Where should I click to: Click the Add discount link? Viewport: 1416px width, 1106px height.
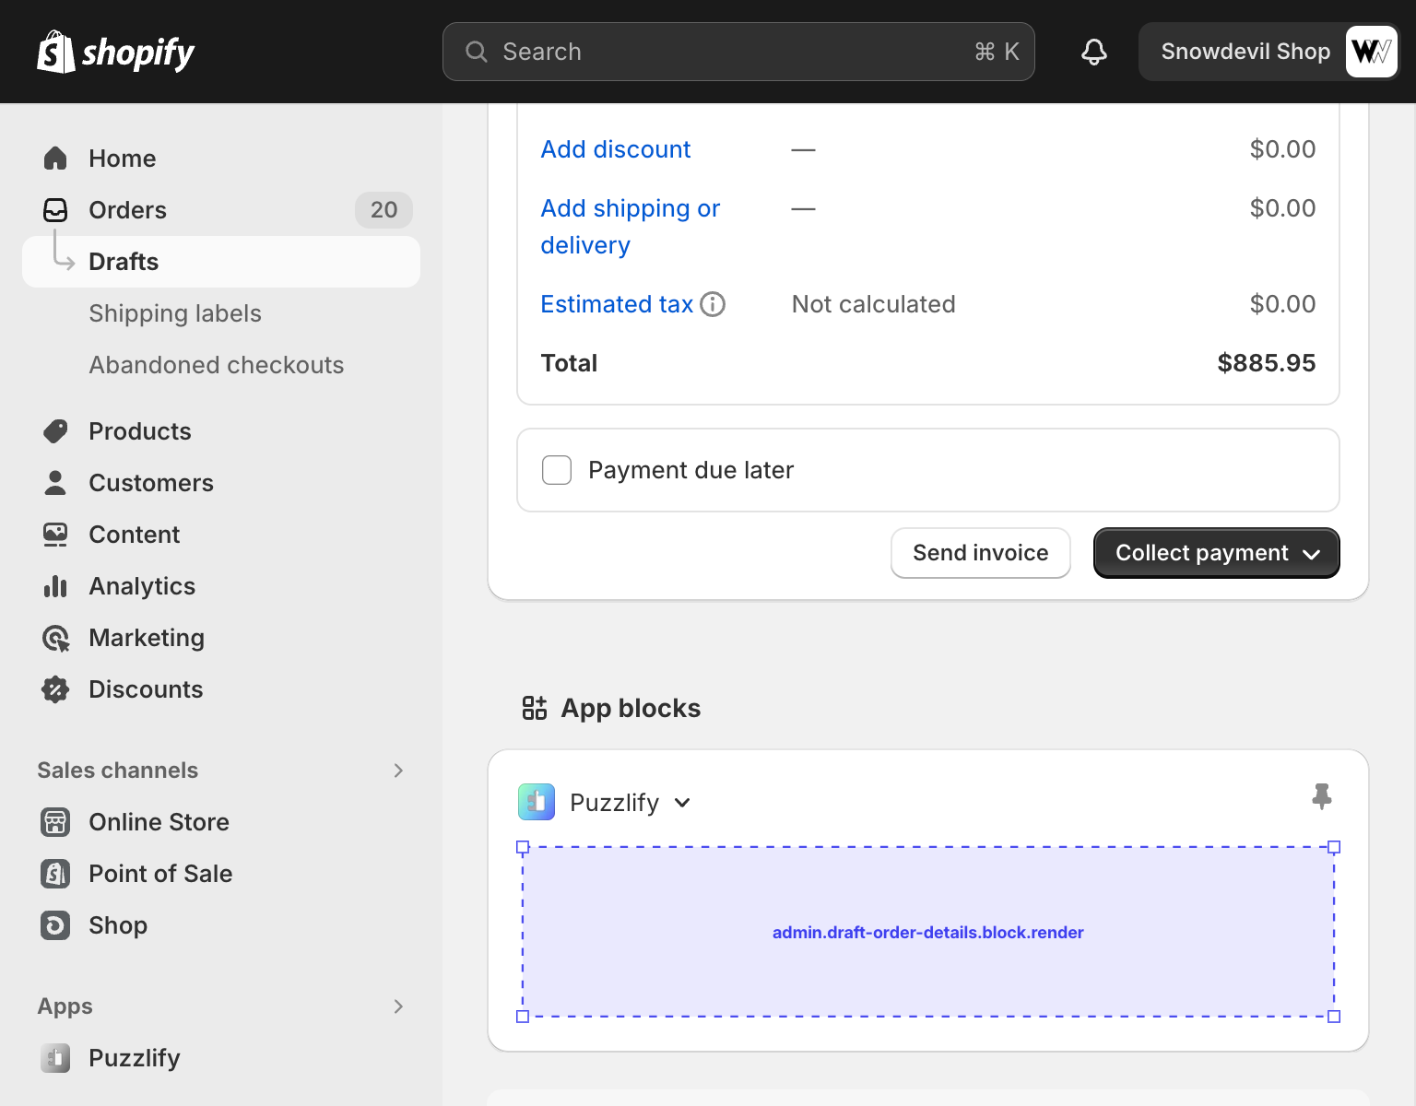pyautogui.click(x=615, y=149)
